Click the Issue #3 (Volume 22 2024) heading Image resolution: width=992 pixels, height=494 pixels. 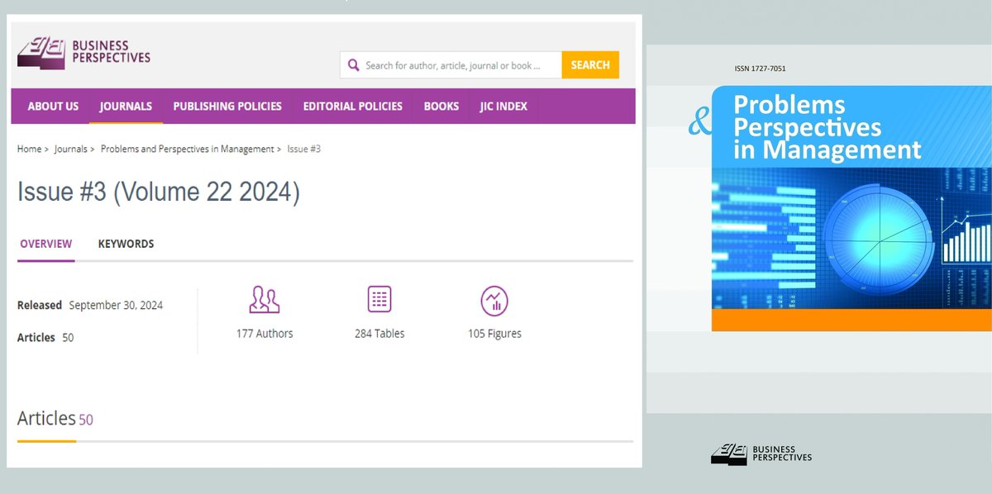(x=159, y=192)
